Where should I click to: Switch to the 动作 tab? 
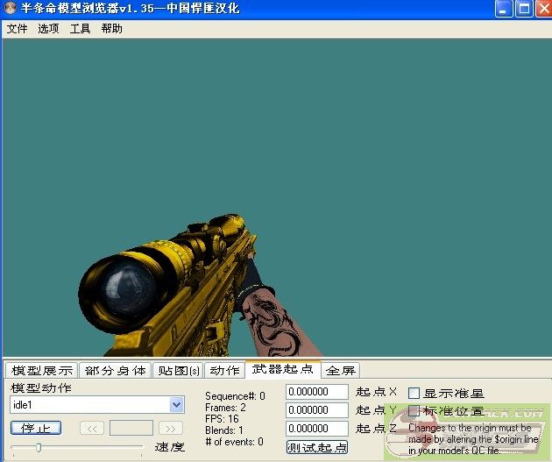(x=224, y=371)
